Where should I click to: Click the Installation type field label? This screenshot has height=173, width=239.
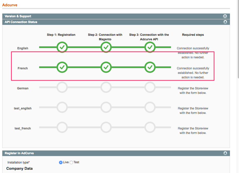(x=19, y=162)
